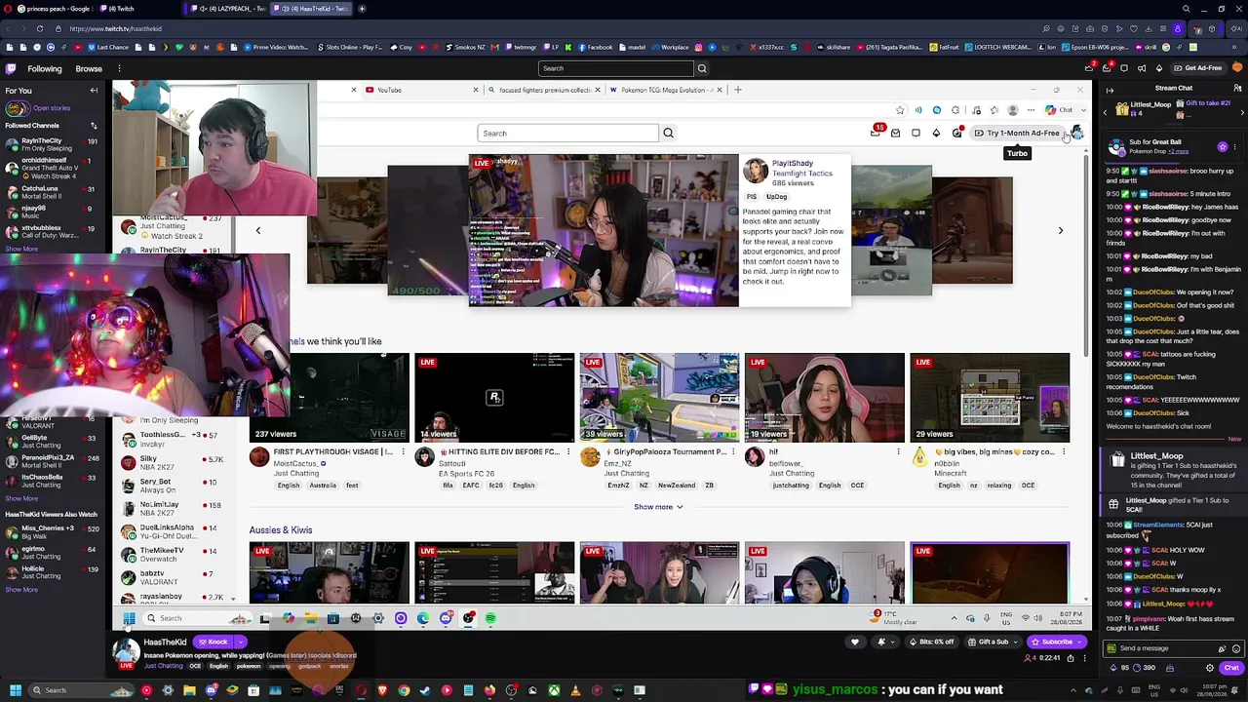Open the Browse tab in Twitch header

[89, 68]
